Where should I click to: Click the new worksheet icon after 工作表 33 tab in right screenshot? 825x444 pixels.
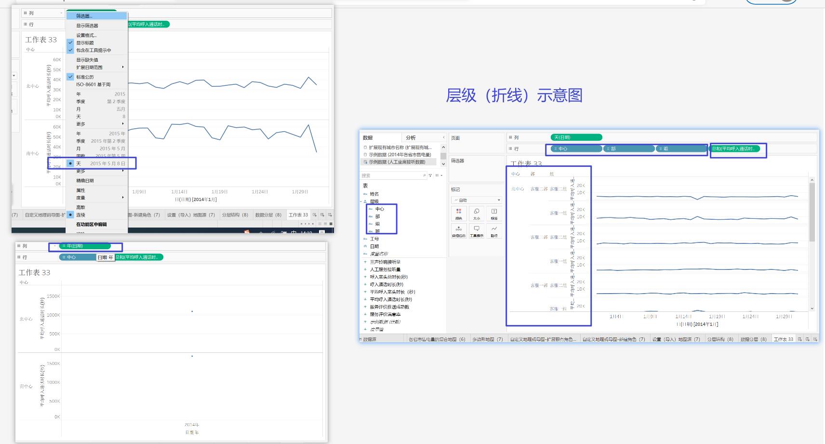point(800,339)
